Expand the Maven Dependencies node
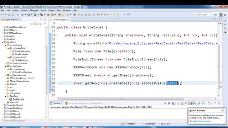The width and height of the screenshot is (228, 128). [x=6, y=81]
